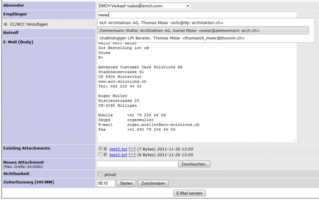Click inside the E-Mail body text area

[197, 91]
